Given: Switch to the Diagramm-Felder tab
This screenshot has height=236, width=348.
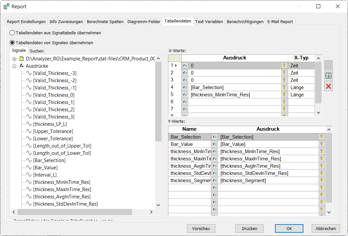Looking at the screenshot, I should point(144,22).
